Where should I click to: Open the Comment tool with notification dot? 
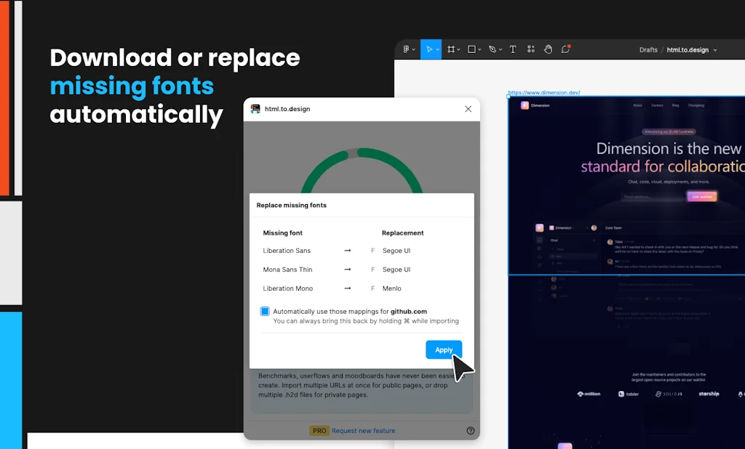coord(565,49)
